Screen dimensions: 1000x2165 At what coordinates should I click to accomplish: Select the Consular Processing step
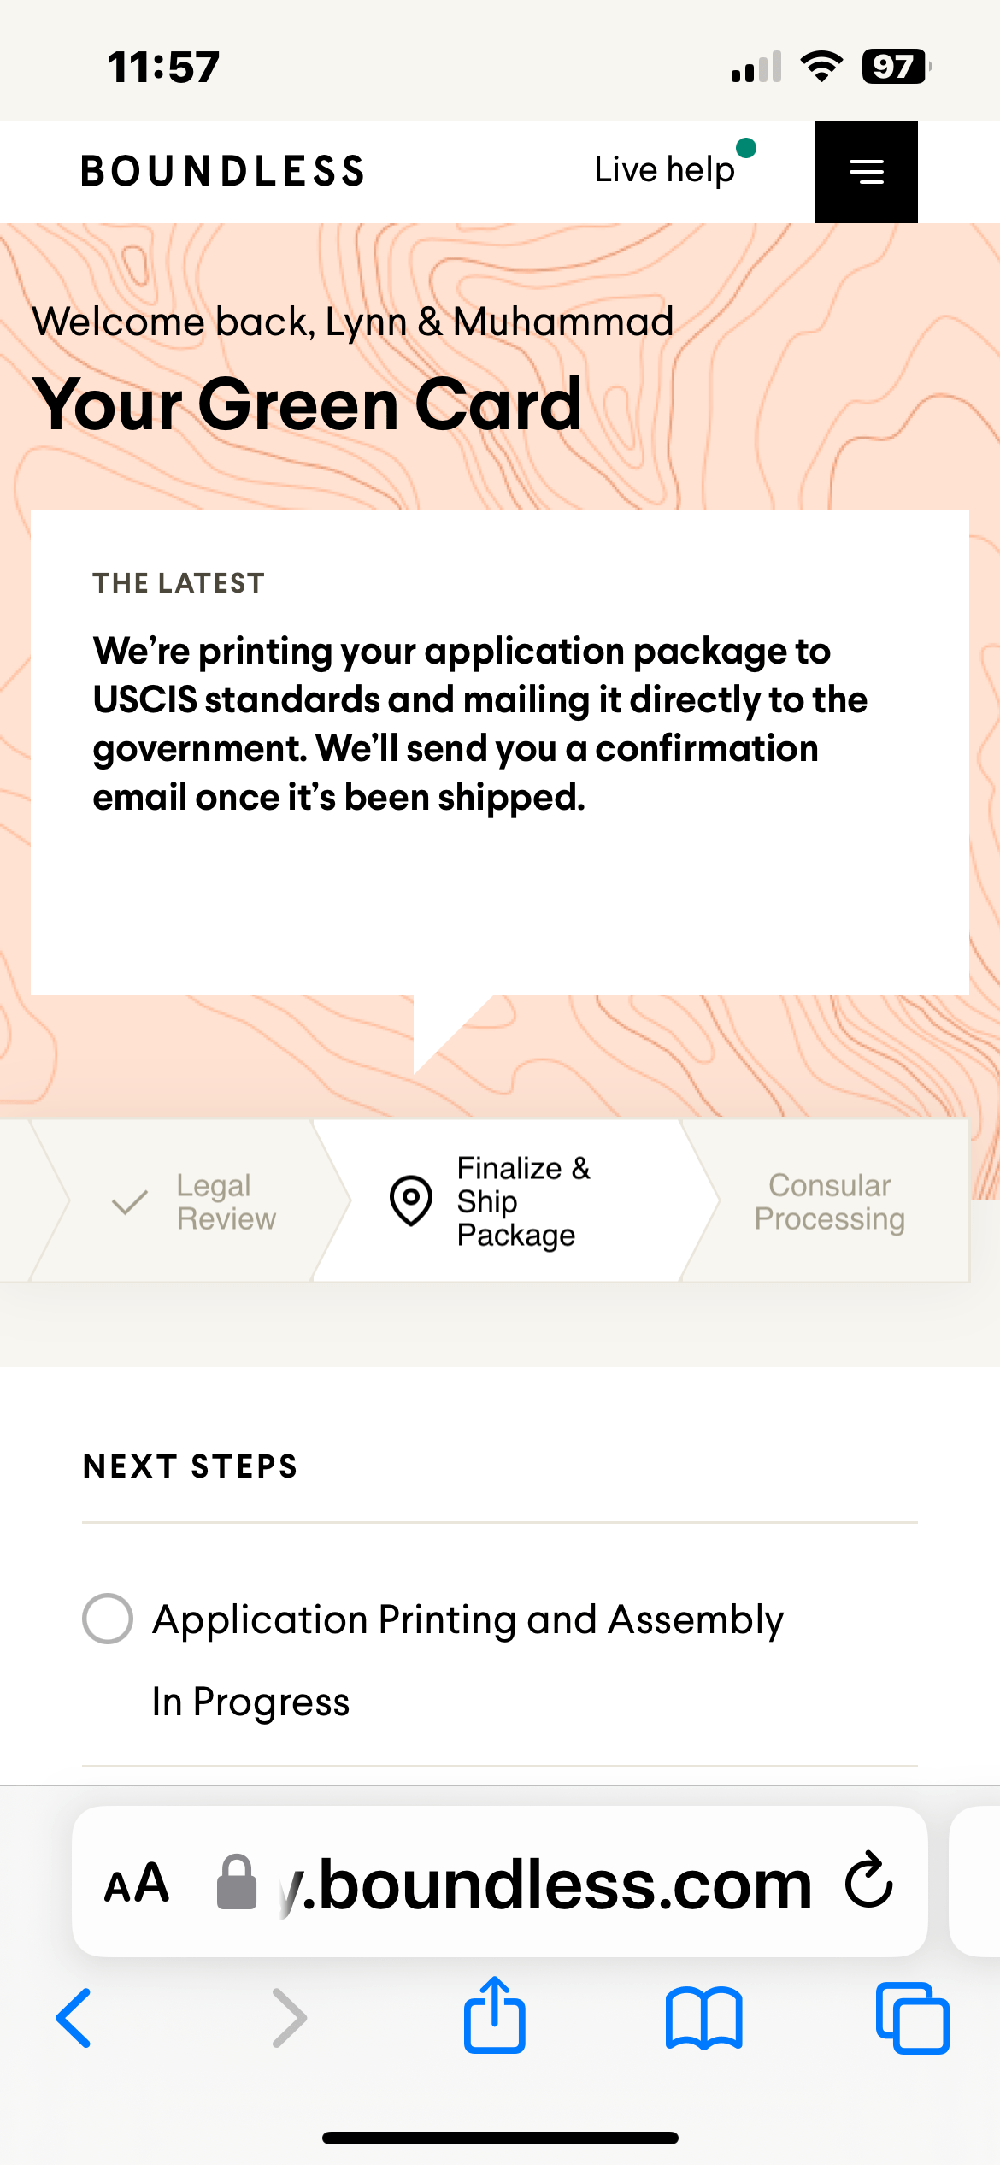[x=829, y=1201]
